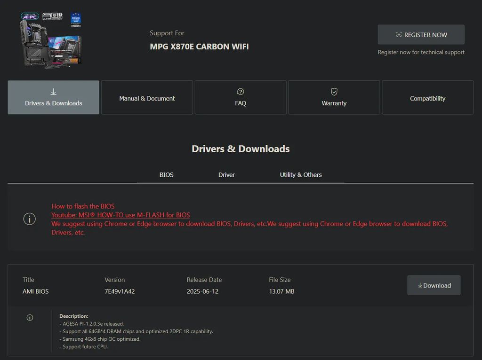This screenshot has height=360, width=482.
Task: Open the Manual & Document tab
Action: [x=147, y=98]
